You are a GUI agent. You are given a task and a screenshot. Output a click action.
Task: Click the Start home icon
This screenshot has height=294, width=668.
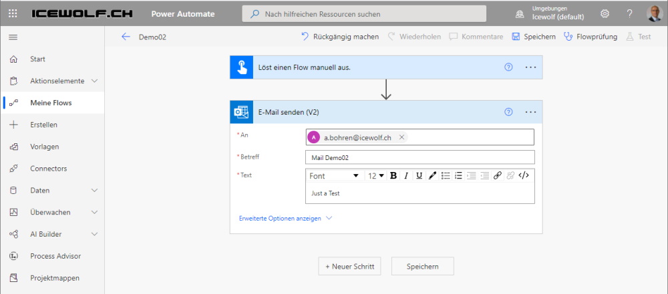[x=13, y=59]
